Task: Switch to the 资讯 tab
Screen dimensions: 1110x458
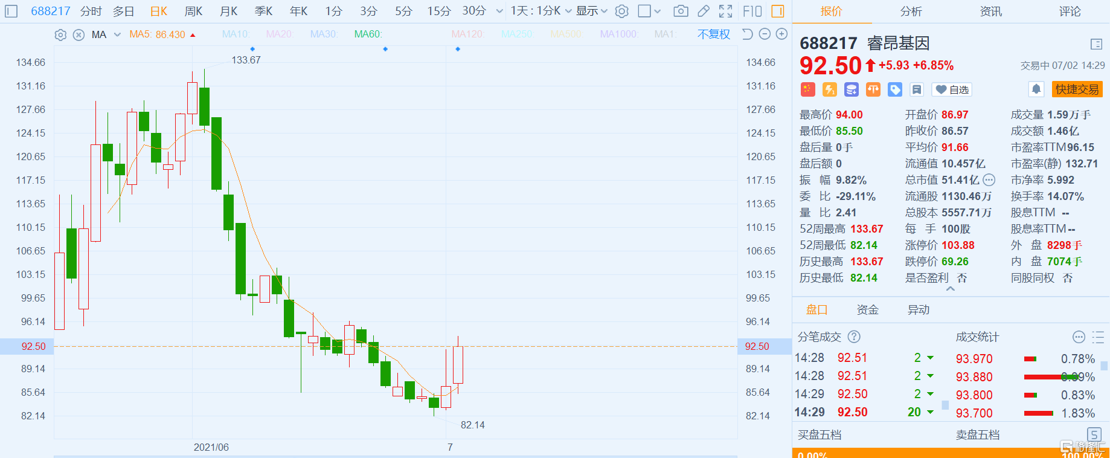Action: (x=990, y=11)
